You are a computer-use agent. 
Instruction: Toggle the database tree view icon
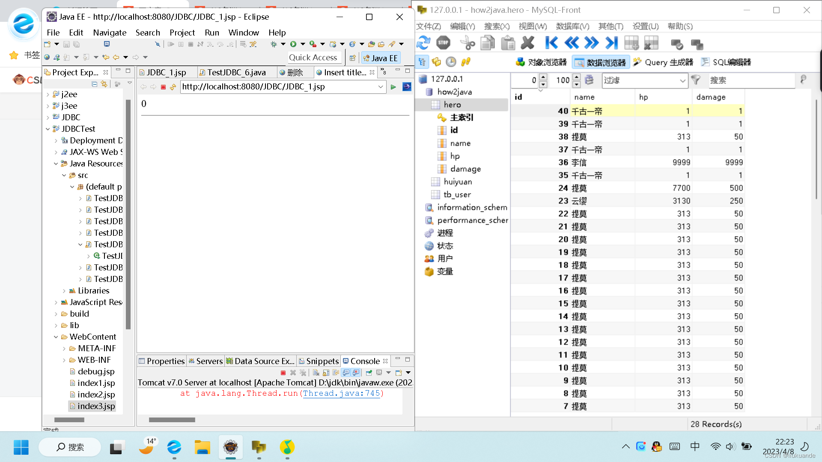(x=422, y=62)
